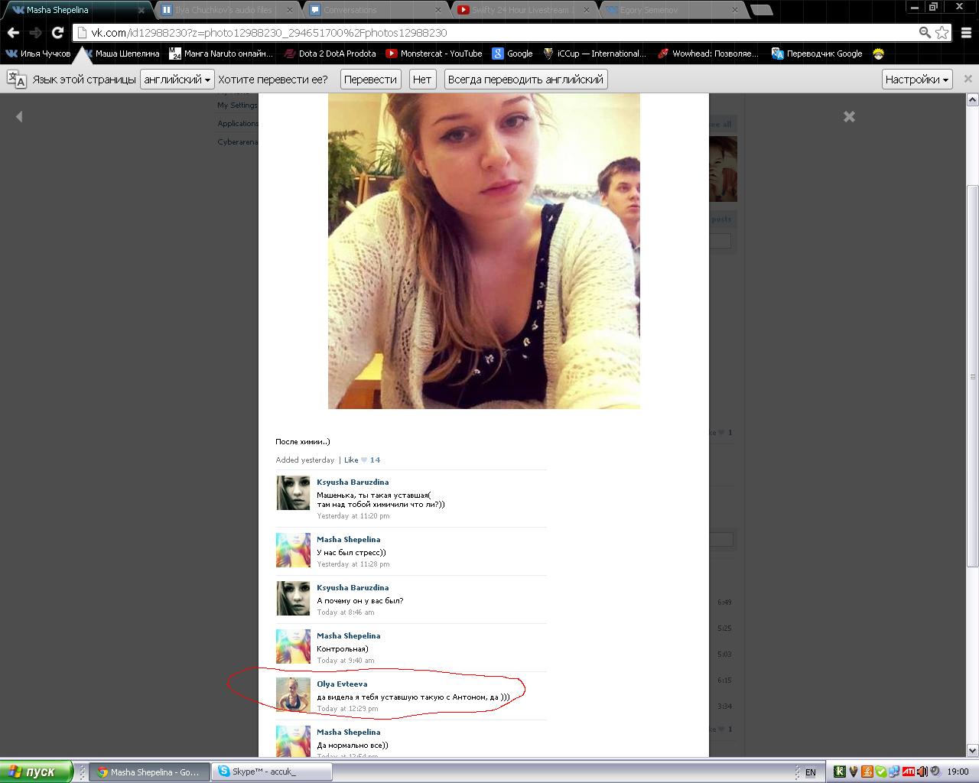The image size is (979, 783).
Task: Click the green K tray icon
Action: pyautogui.click(x=840, y=772)
